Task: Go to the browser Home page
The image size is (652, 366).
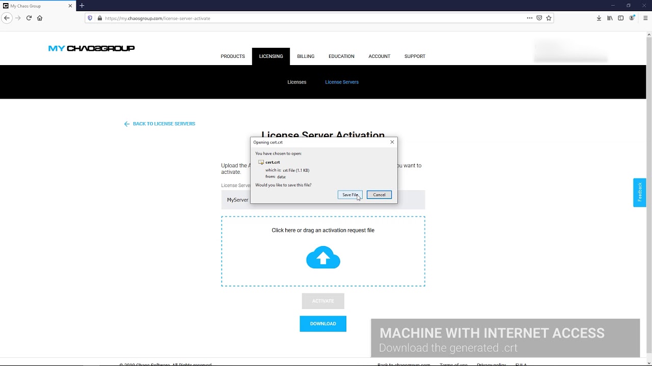Action: [x=40, y=18]
